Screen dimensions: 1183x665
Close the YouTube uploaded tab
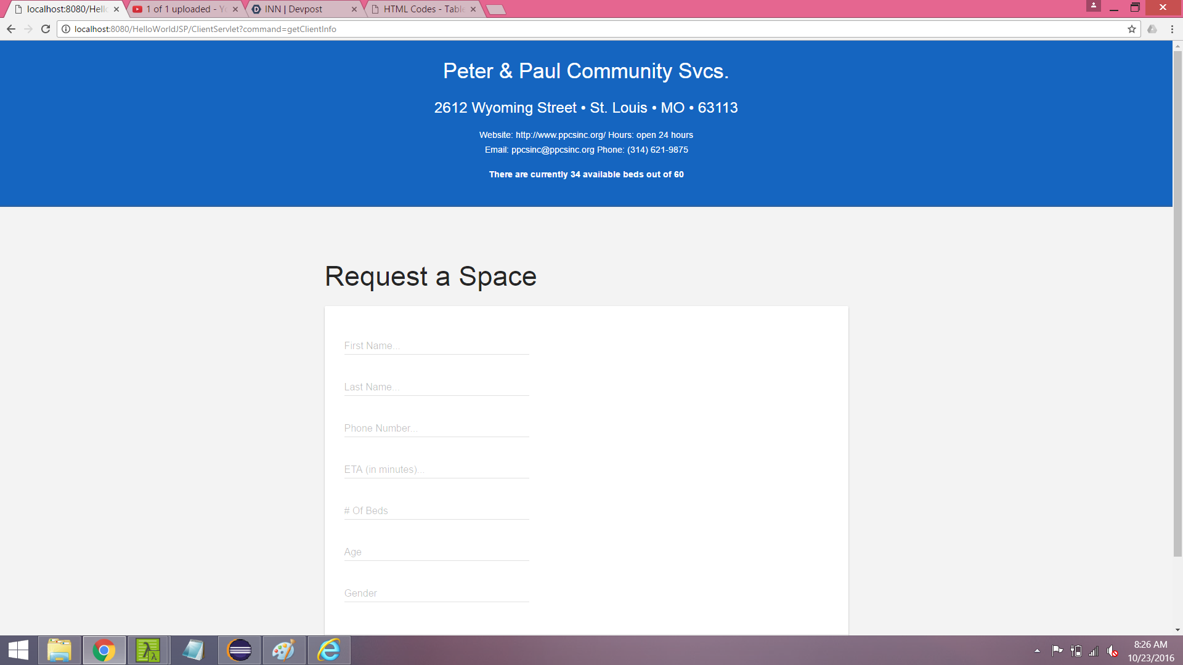(x=235, y=9)
